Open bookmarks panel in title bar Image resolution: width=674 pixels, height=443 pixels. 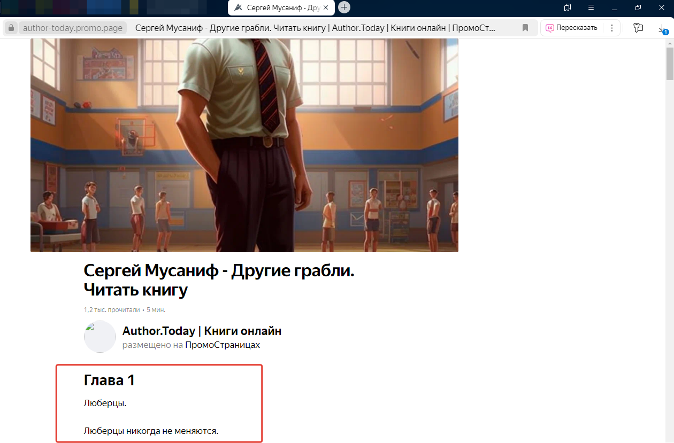pos(568,7)
